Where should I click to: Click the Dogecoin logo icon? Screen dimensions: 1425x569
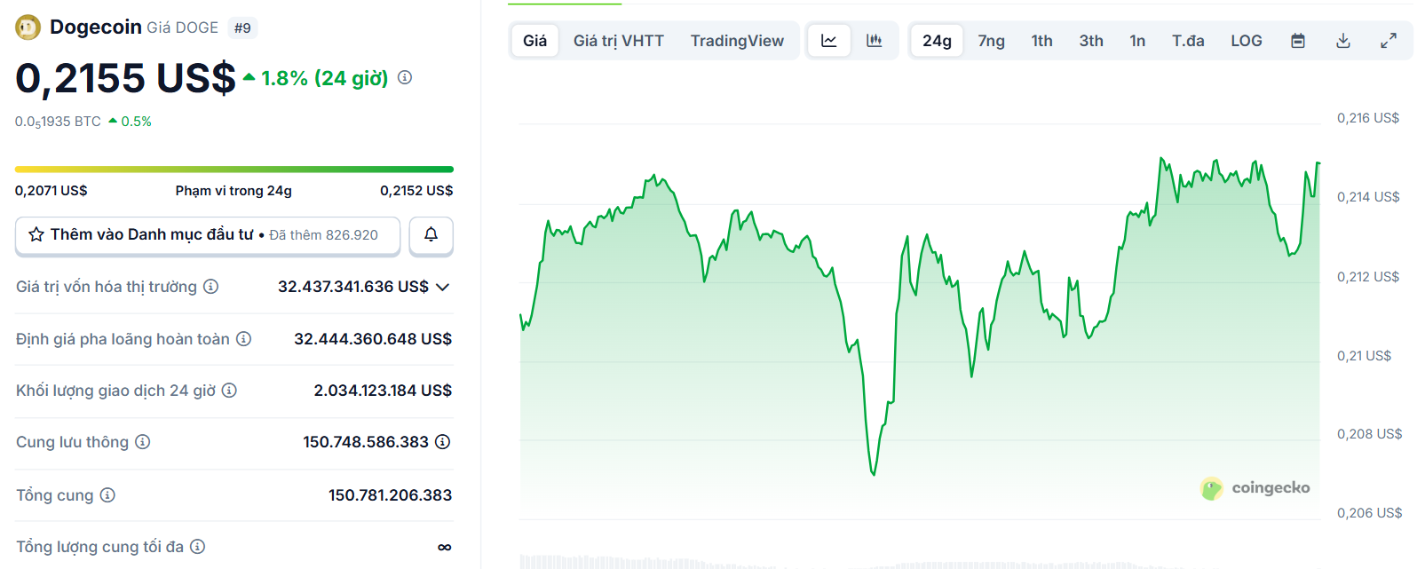27,27
